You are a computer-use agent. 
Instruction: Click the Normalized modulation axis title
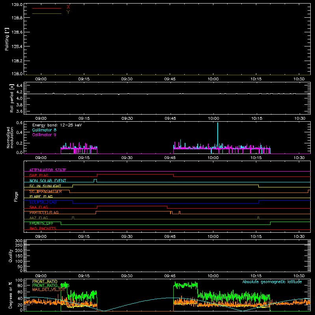click(x=10, y=137)
